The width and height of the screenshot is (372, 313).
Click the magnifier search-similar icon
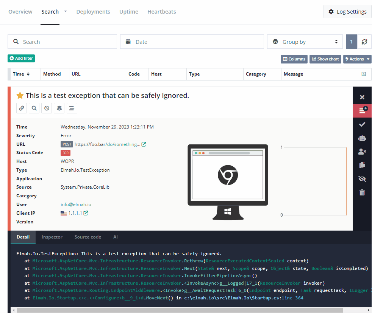click(34, 108)
